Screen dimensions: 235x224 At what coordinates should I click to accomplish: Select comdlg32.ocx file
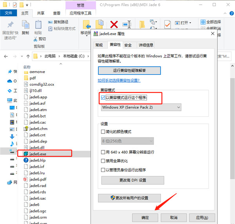42,84
